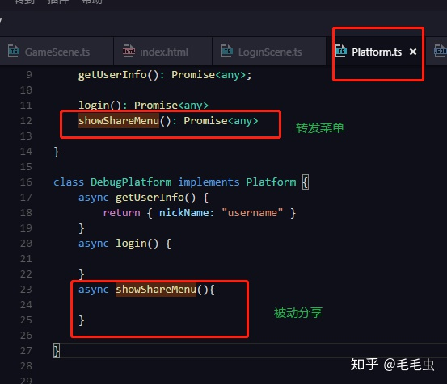Viewport: 447px width, 384px height.
Task: Place cursor on DebugPlatform class name
Action: click(131, 182)
